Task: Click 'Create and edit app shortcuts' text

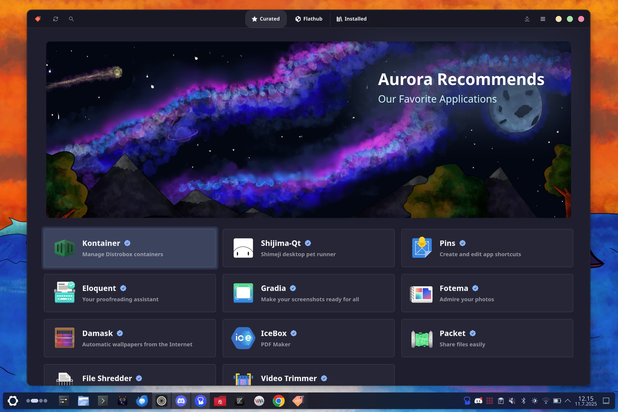Action: tap(480, 254)
